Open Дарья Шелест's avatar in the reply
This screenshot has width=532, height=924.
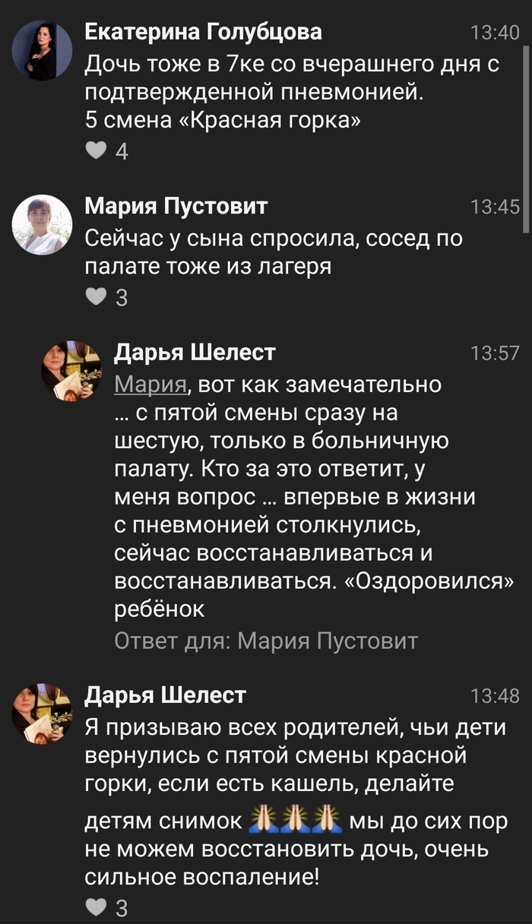point(71,372)
